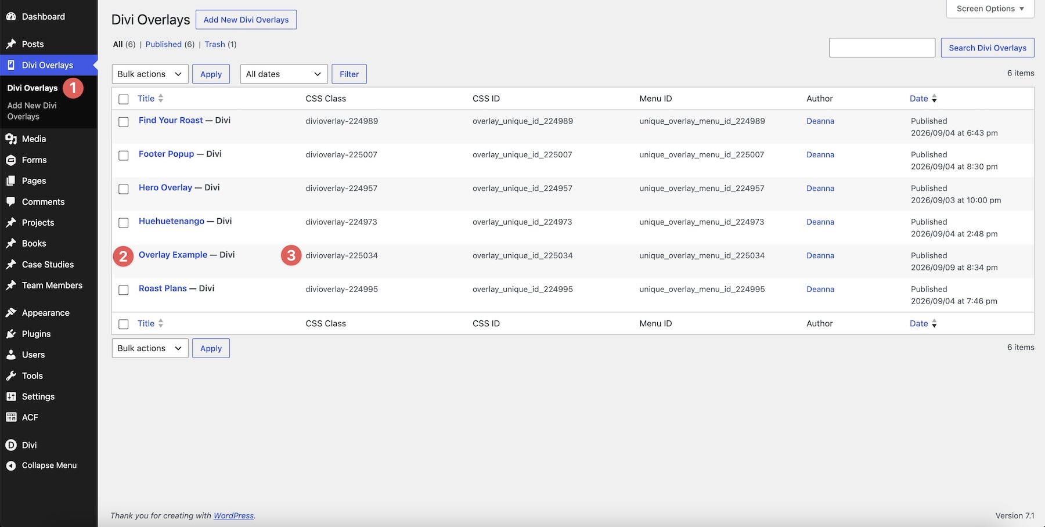Image resolution: width=1045 pixels, height=527 pixels.
Task: Open the Overlay Example title link
Action: tap(173, 255)
